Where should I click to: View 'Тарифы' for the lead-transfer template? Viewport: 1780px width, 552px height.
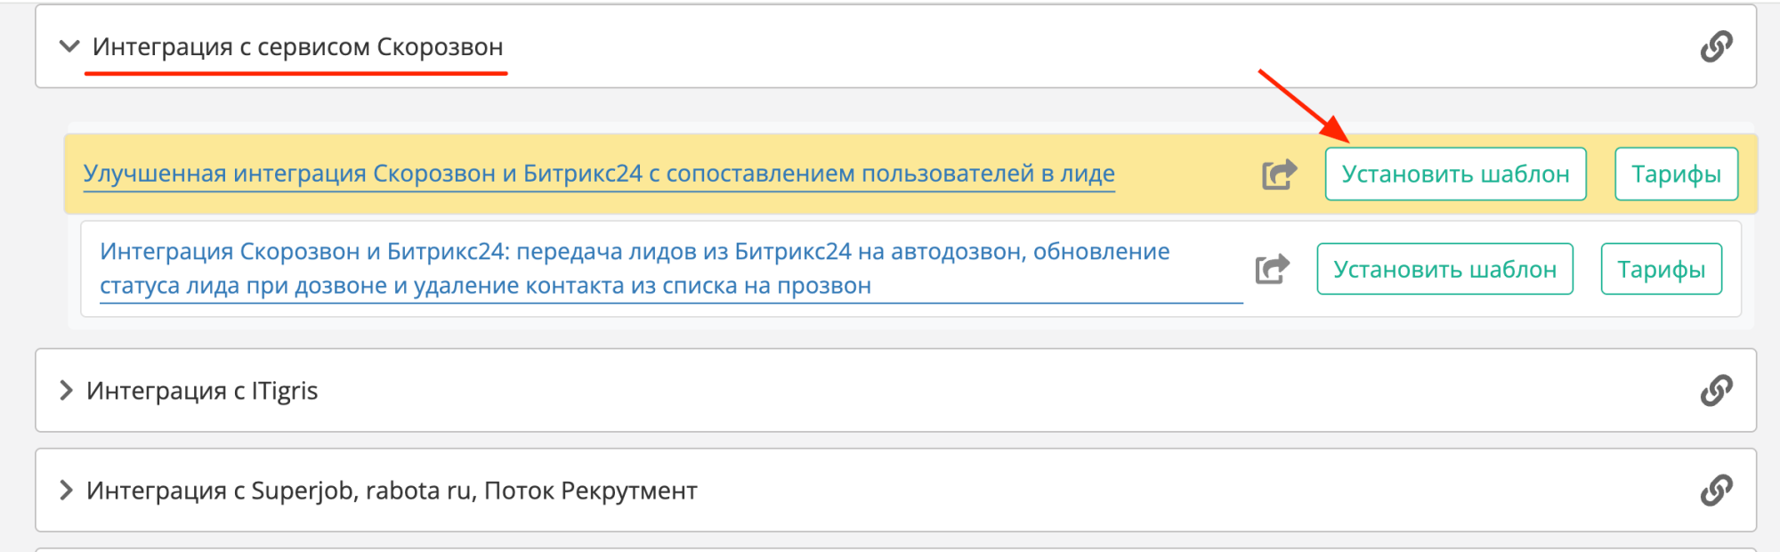(x=1661, y=269)
